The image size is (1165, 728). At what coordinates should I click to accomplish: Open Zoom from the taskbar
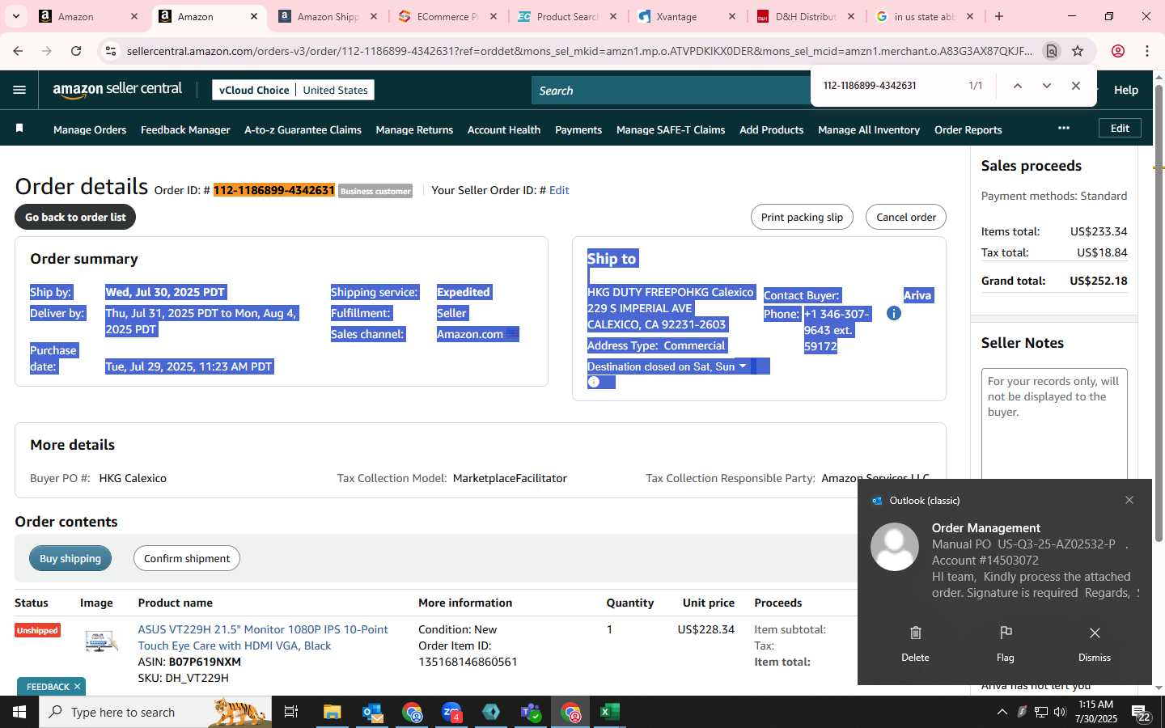(x=451, y=712)
